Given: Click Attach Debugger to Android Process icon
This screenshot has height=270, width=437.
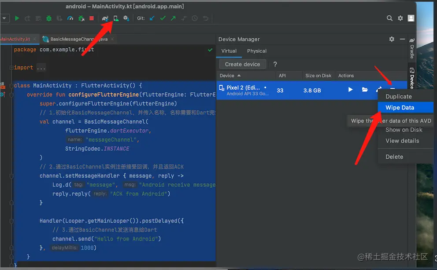Looking at the screenshot, I should point(81,18).
